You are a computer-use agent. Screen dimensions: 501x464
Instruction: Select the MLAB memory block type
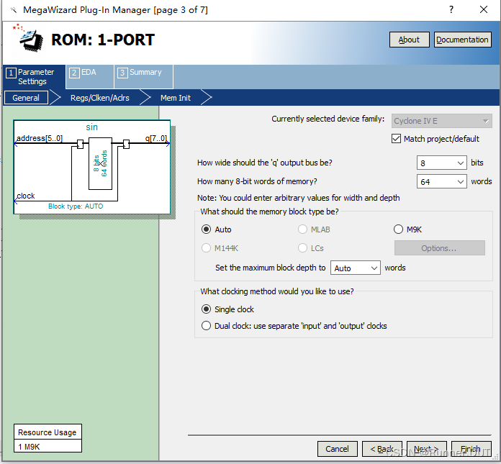(302, 229)
